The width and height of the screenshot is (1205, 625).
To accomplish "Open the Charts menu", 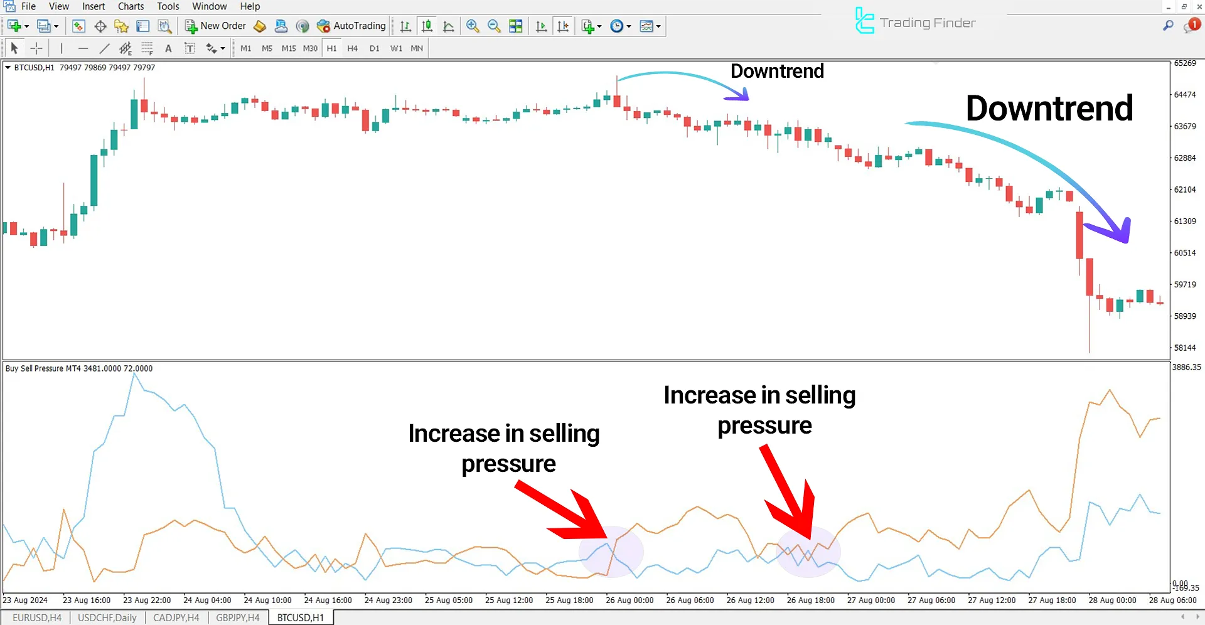I will point(131,6).
